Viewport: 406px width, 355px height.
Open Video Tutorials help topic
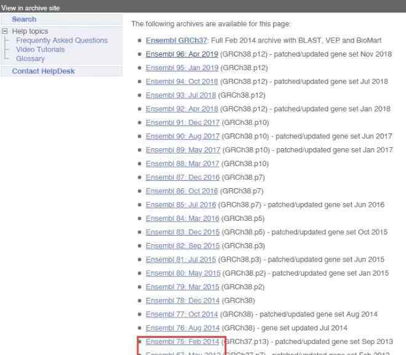tap(40, 49)
